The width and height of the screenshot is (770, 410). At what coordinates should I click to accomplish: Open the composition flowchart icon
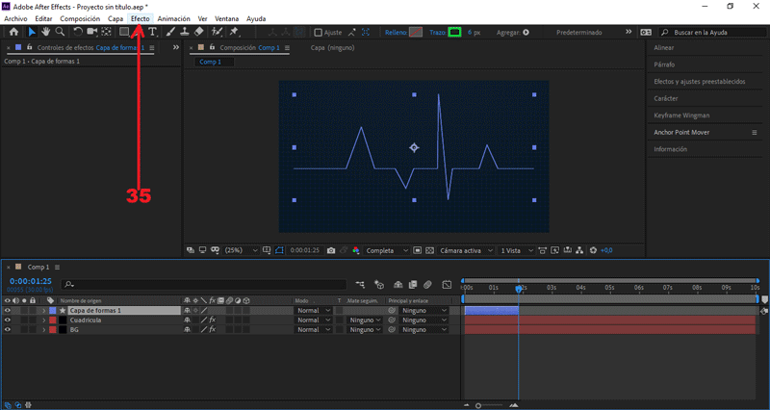coord(580,250)
